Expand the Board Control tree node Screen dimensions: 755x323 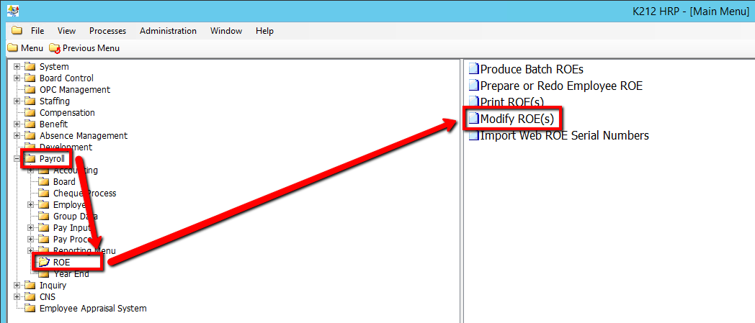tap(17, 78)
